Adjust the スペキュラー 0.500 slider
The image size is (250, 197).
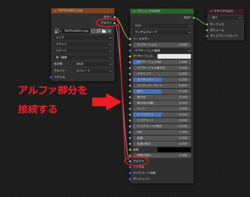click(162, 80)
